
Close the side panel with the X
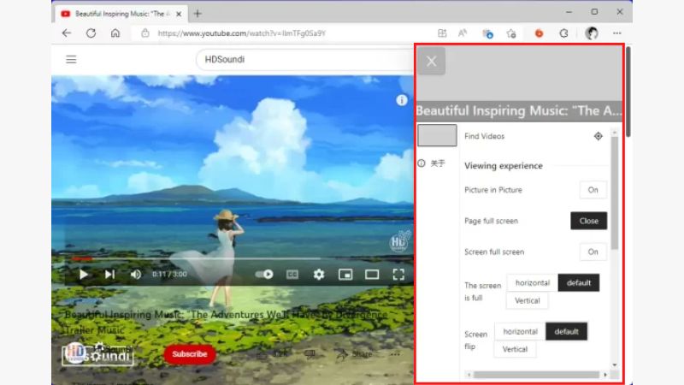coord(431,61)
